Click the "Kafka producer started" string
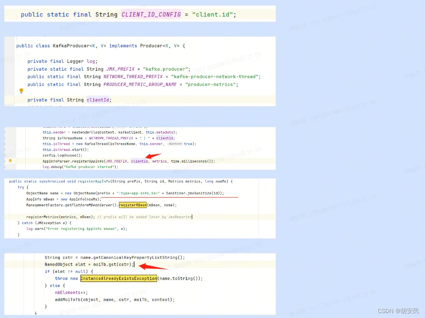425x318 pixels. 88,167
